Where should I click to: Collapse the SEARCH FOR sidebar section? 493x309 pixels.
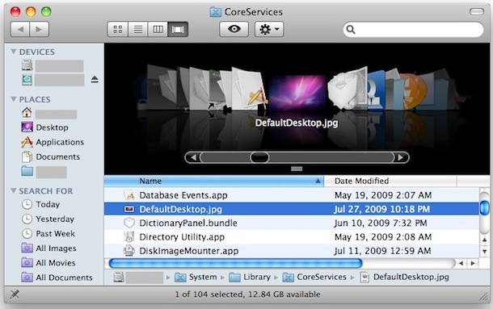[14, 190]
